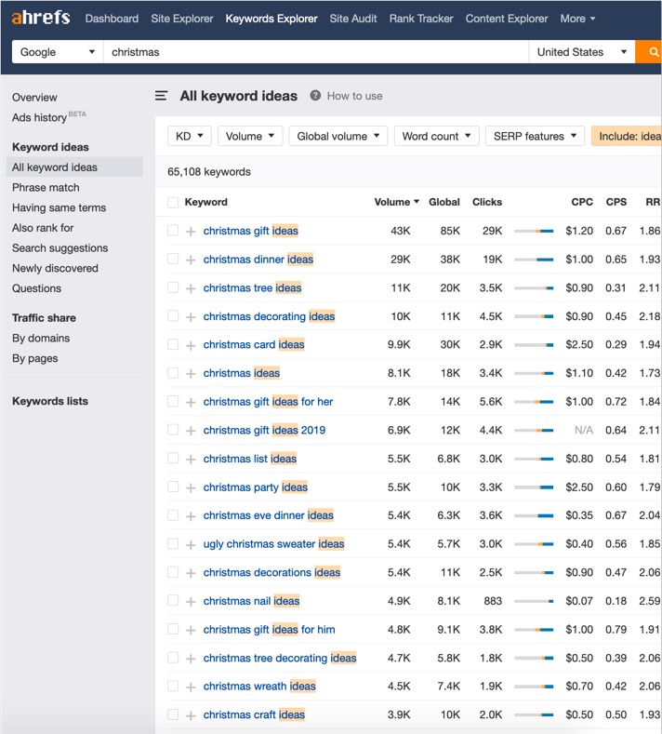Click plus icon beside 'ugly christmas sweater ideas'
Screen dimensions: 662x734
coord(191,544)
